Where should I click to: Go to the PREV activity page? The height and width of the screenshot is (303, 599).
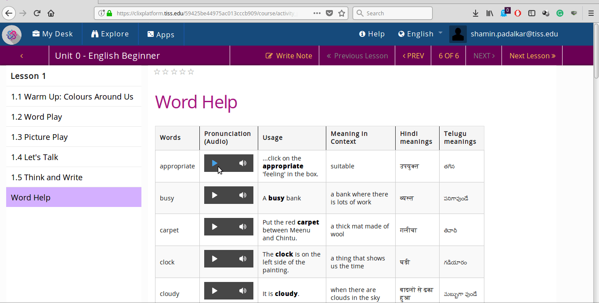click(413, 56)
